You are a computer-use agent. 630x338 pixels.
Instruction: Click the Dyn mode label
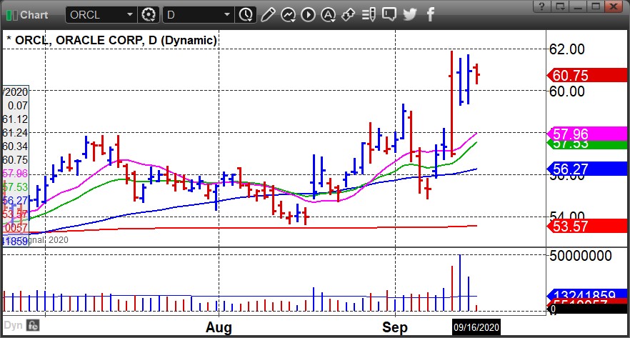point(14,325)
